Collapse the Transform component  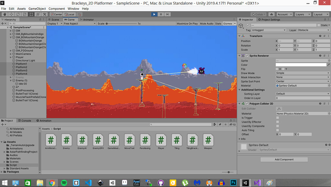tap(239, 36)
